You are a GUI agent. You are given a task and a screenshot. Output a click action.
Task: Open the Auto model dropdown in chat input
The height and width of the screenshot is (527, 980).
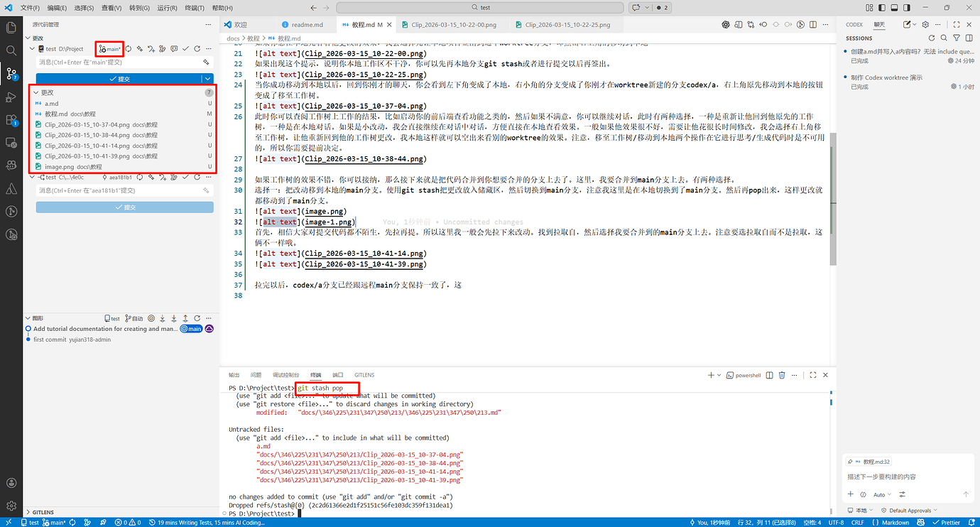pyautogui.click(x=883, y=494)
